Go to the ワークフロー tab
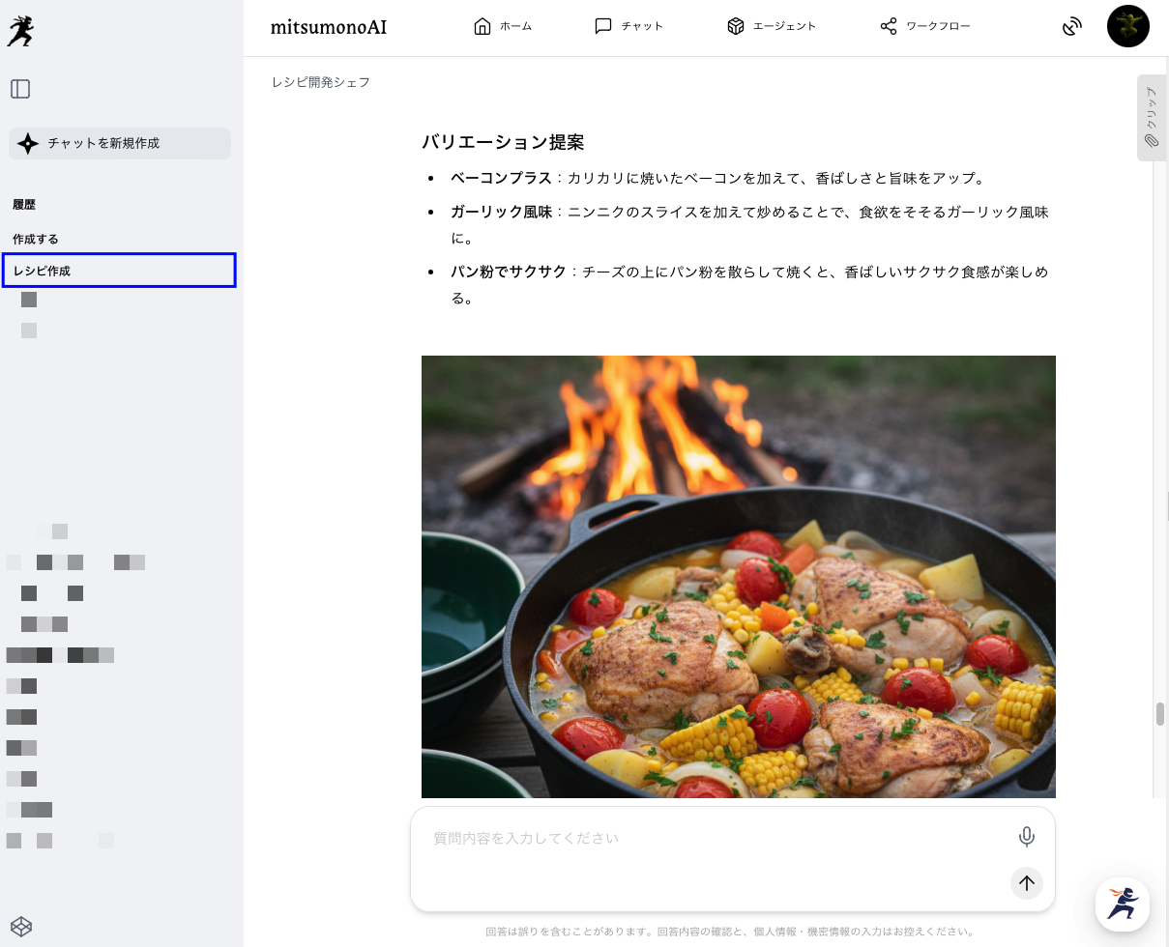The width and height of the screenshot is (1169, 947). (924, 26)
